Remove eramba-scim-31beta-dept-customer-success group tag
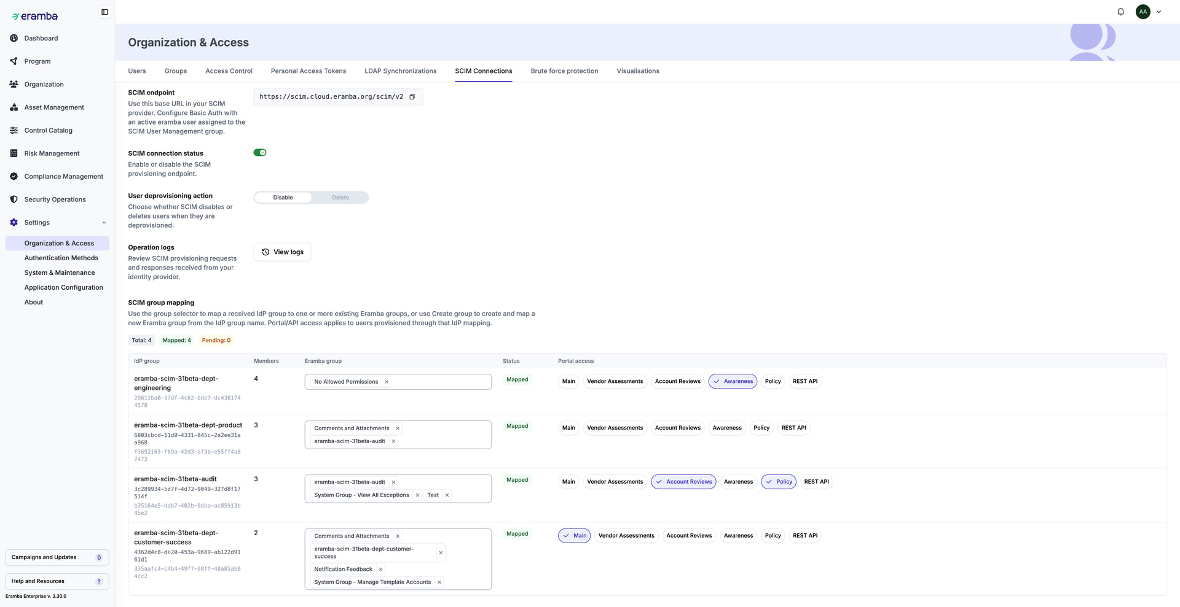1180x607 pixels. tap(441, 553)
